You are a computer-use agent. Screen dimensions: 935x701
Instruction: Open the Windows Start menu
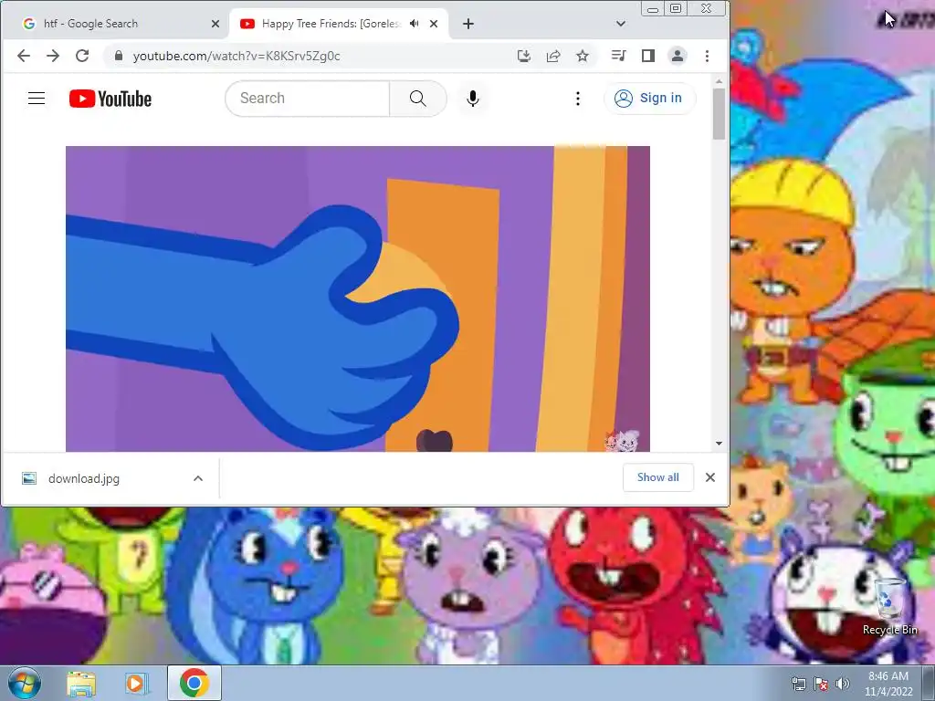pyautogui.click(x=25, y=683)
